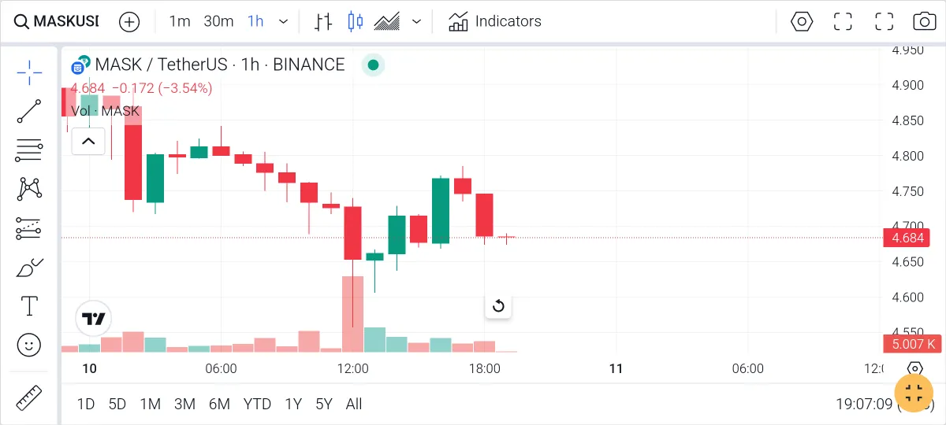The width and height of the screenshot is (946, 425).
Task: Select the ruler measure tool
Action: coord(29,397)
